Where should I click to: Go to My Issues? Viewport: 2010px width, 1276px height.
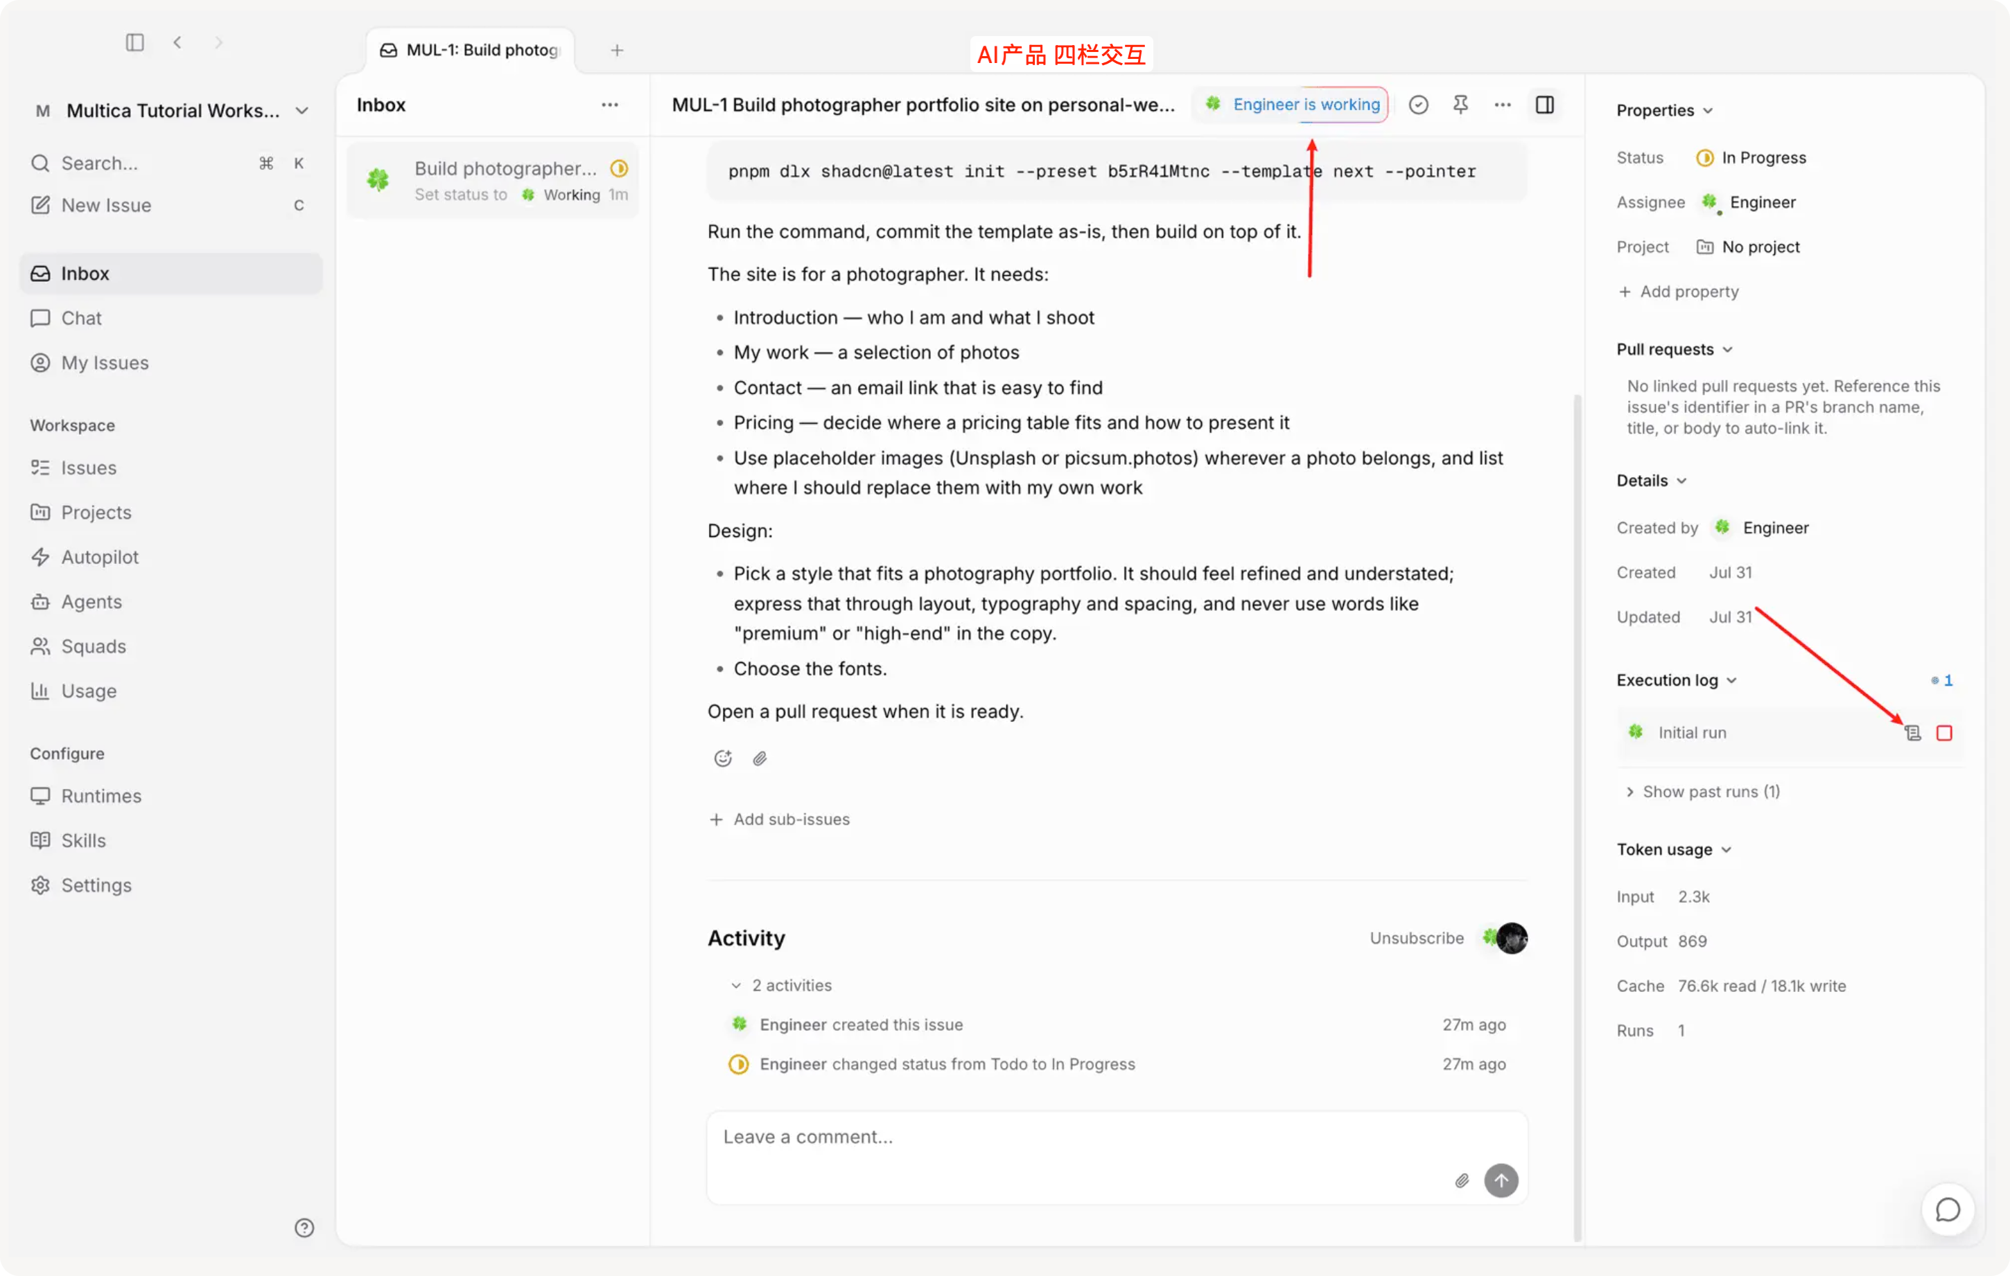click(x=171, y=363)
